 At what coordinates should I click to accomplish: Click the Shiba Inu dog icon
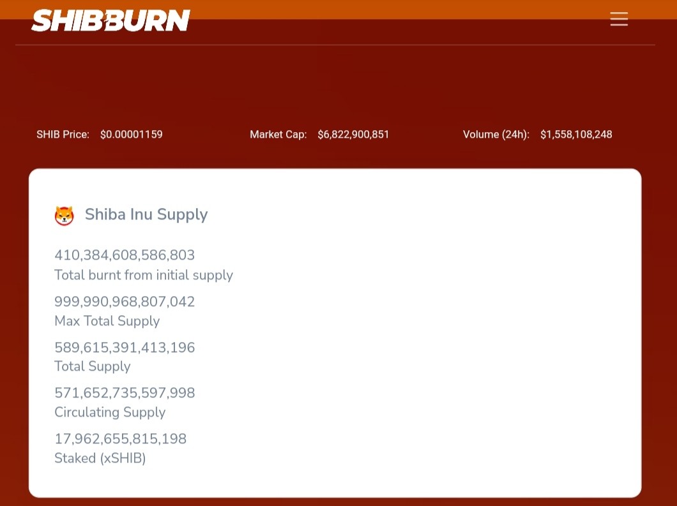click(65, 215)
